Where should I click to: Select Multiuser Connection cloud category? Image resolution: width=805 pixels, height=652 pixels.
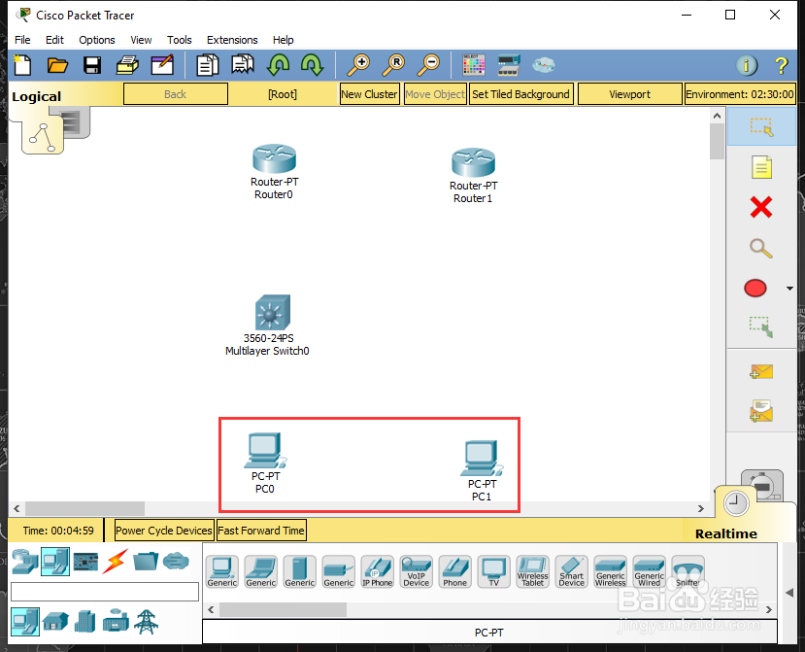click(x=176, y=561)
